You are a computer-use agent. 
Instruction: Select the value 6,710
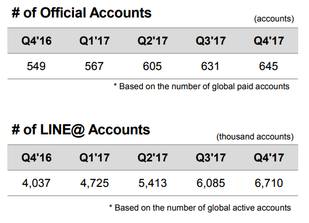click(x=269, y=183)
